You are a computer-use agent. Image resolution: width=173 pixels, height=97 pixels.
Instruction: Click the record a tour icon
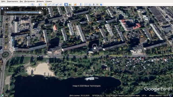coord(61,4)
